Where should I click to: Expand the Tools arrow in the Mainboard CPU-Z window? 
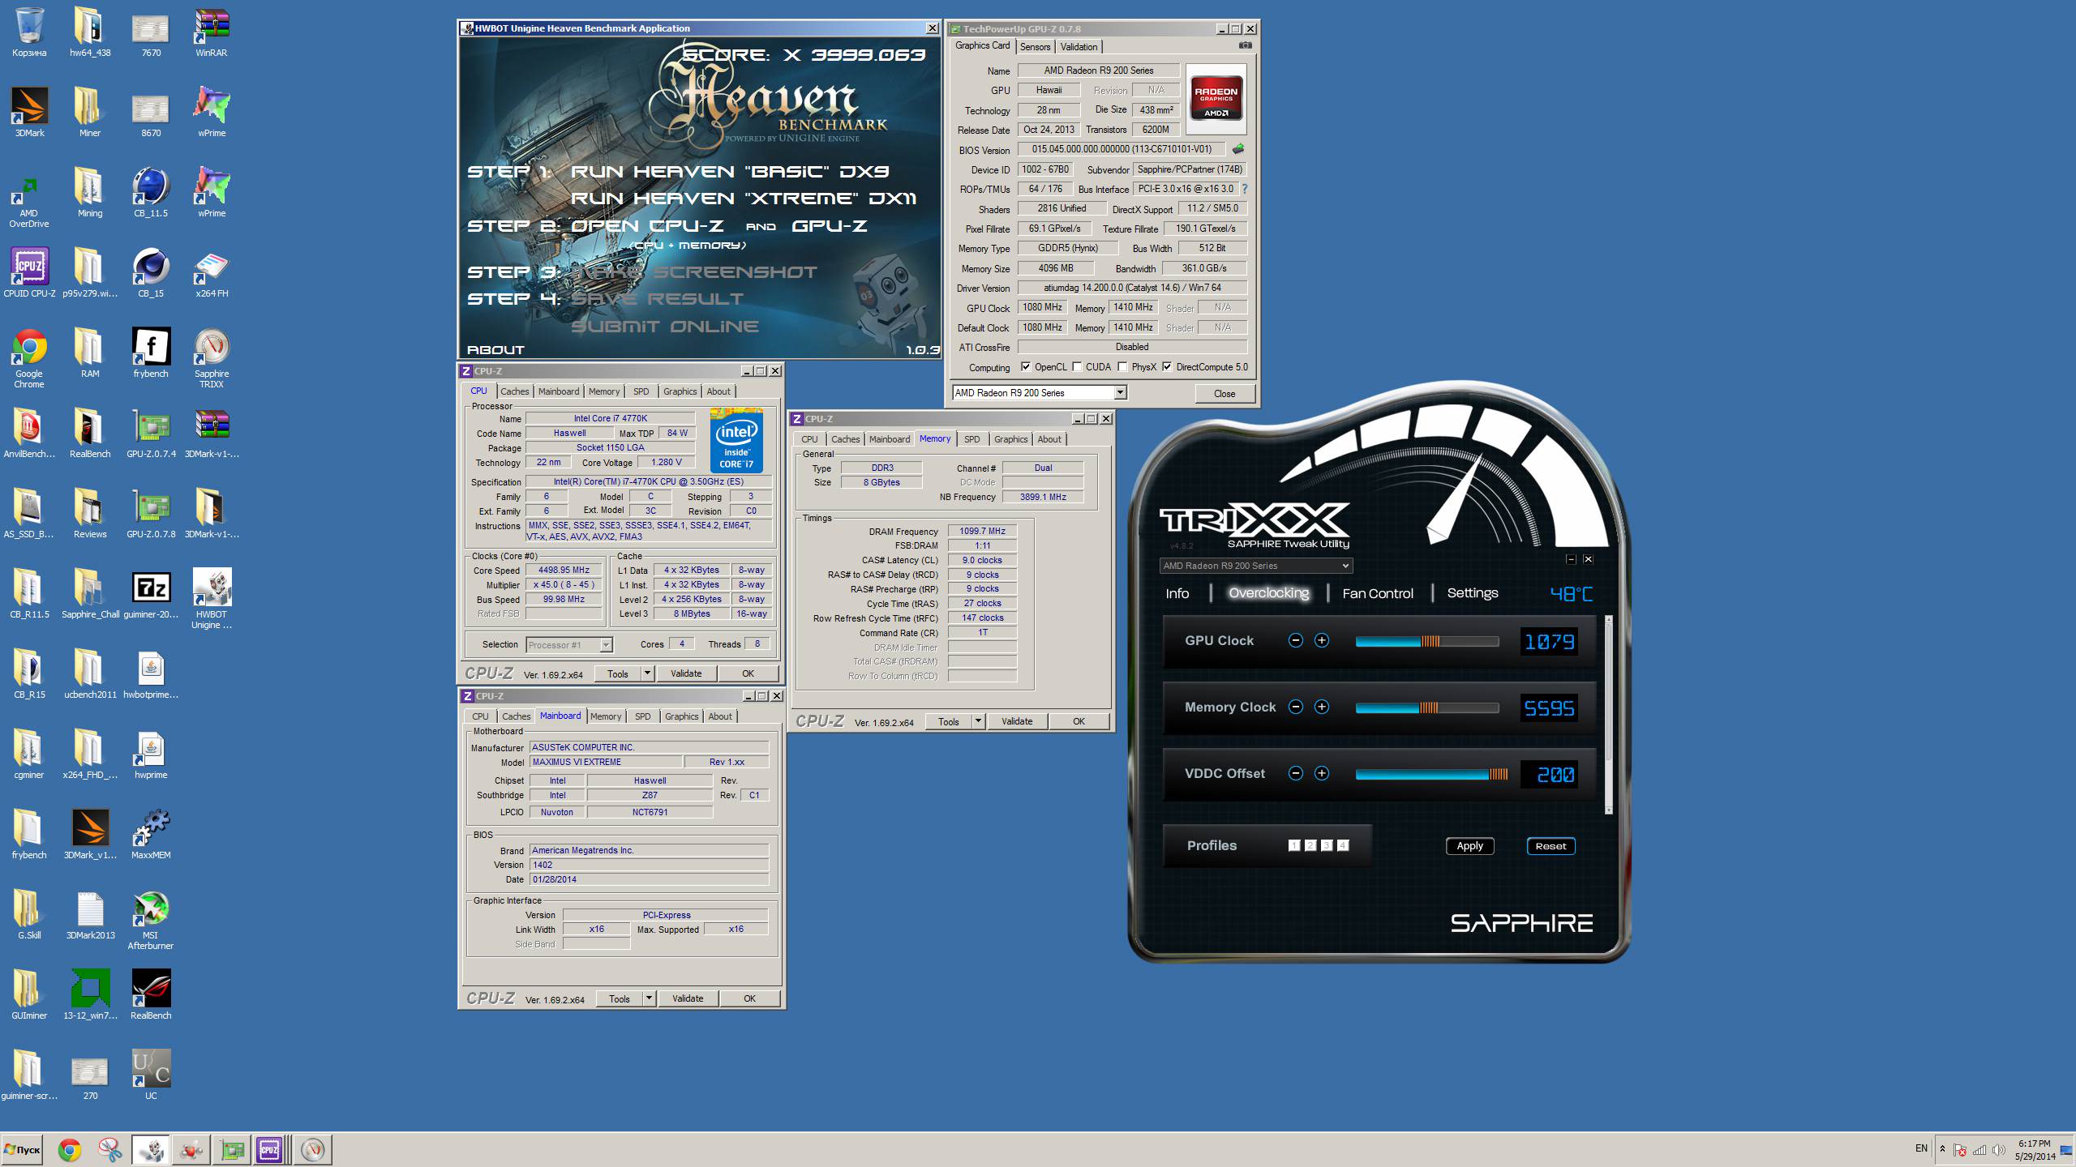(649, 998)
